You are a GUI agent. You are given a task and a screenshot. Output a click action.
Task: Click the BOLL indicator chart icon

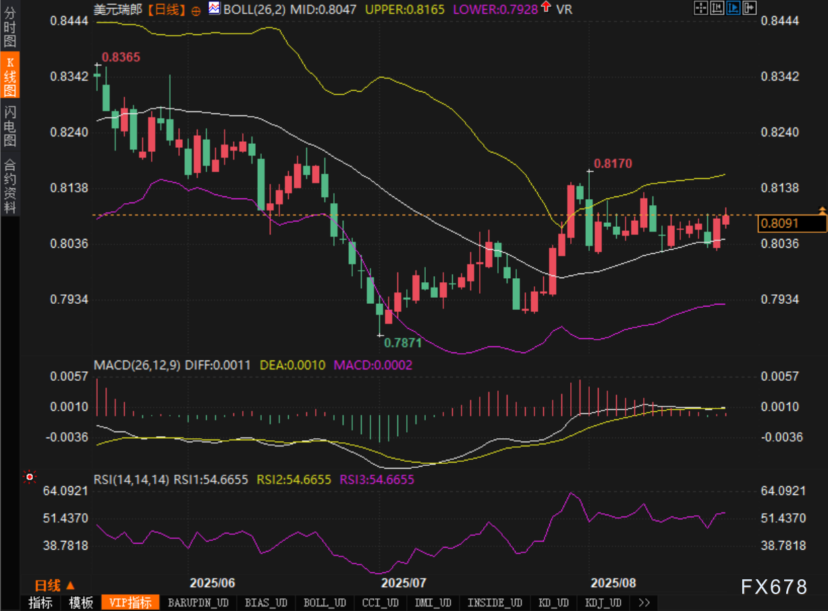coord(214,9)
